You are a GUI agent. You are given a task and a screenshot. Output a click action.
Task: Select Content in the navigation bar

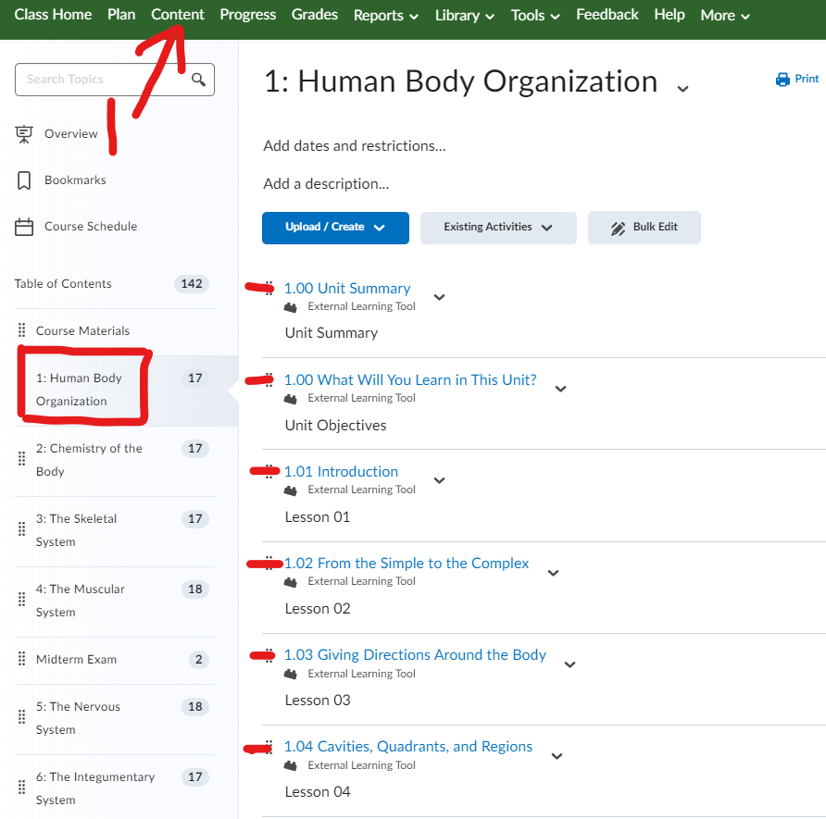(x=178, y=15)
